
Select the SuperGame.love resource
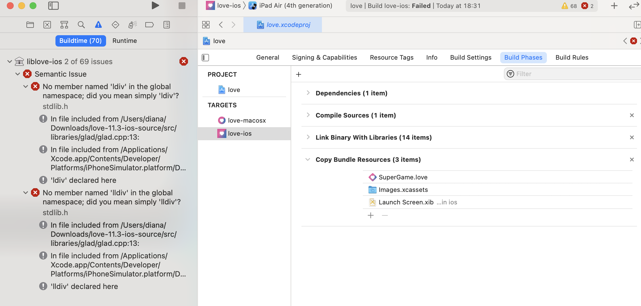coord(498,177)
